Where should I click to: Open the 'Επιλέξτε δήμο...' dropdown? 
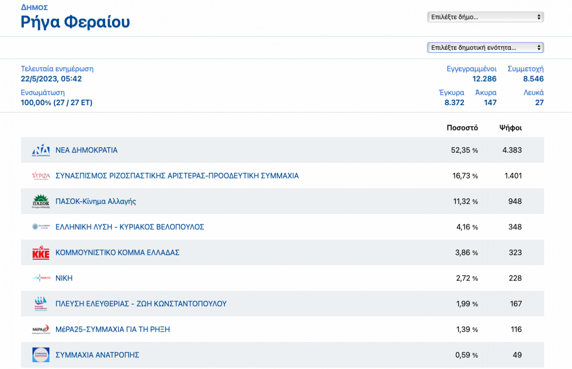coord(485,17)
